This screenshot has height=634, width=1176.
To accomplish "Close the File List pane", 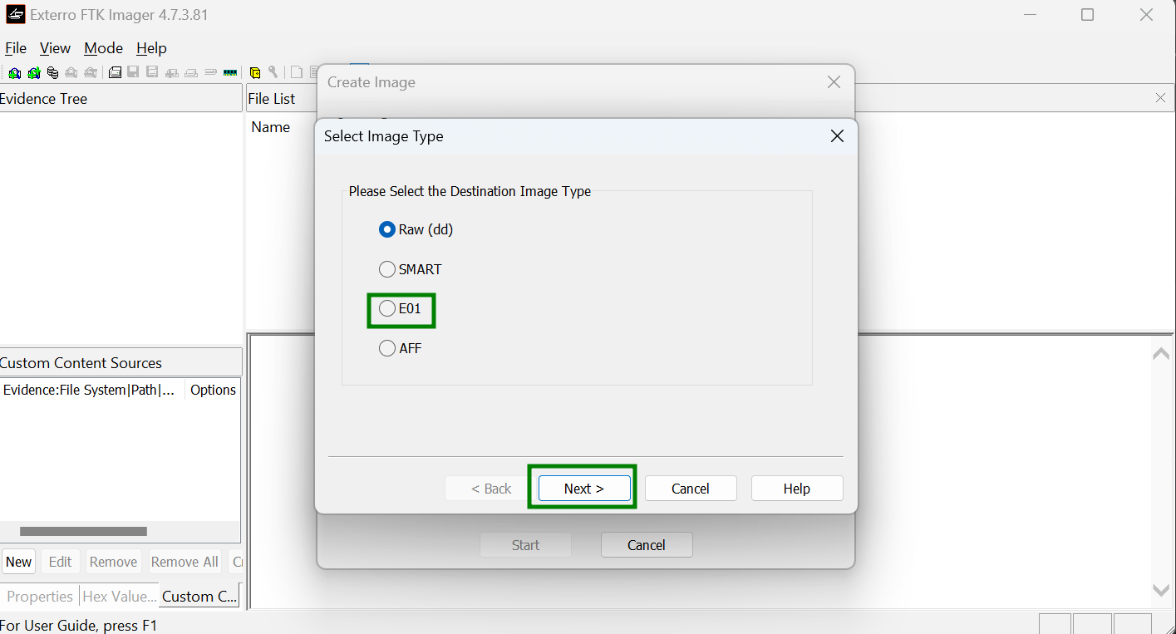I will pyautogui.click(x=1160, y=98).
